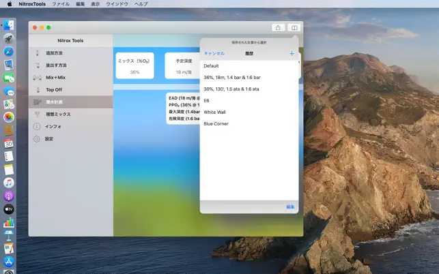Click the twin tanks icon beside Mix+Mix
The height and width of the screenshot is (274, 439).
tap(38, 78)
